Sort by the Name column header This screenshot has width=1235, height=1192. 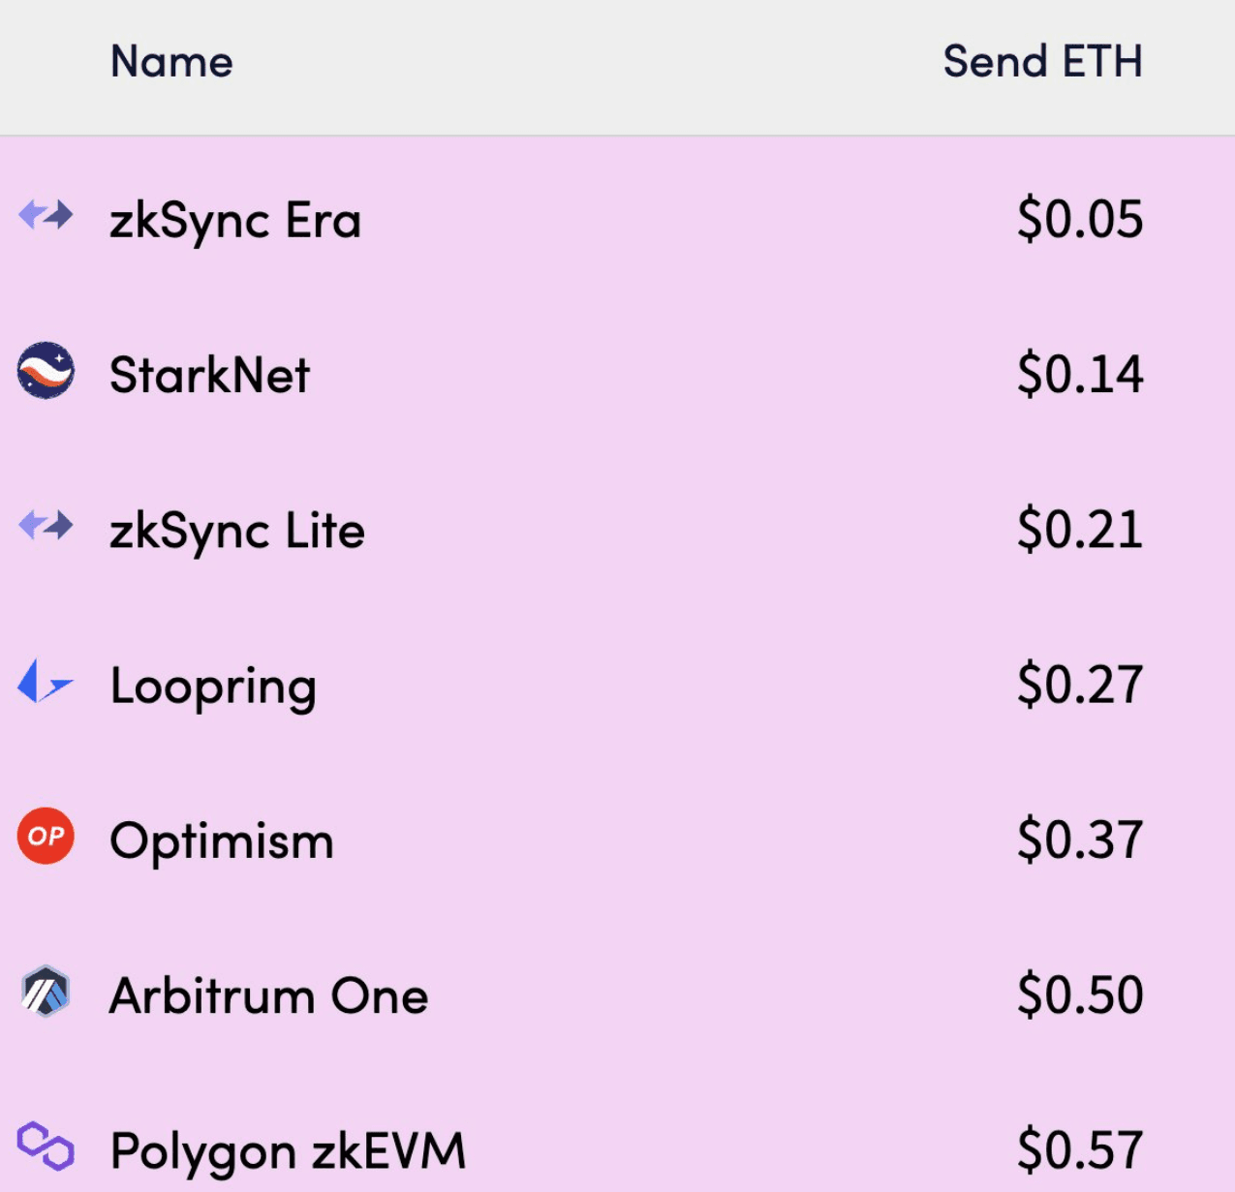171,62
